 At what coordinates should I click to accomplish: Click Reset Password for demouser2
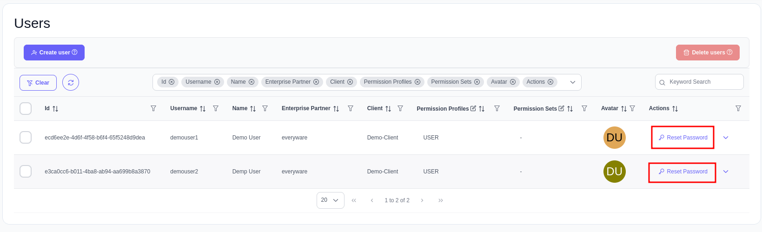coord(682,172)
